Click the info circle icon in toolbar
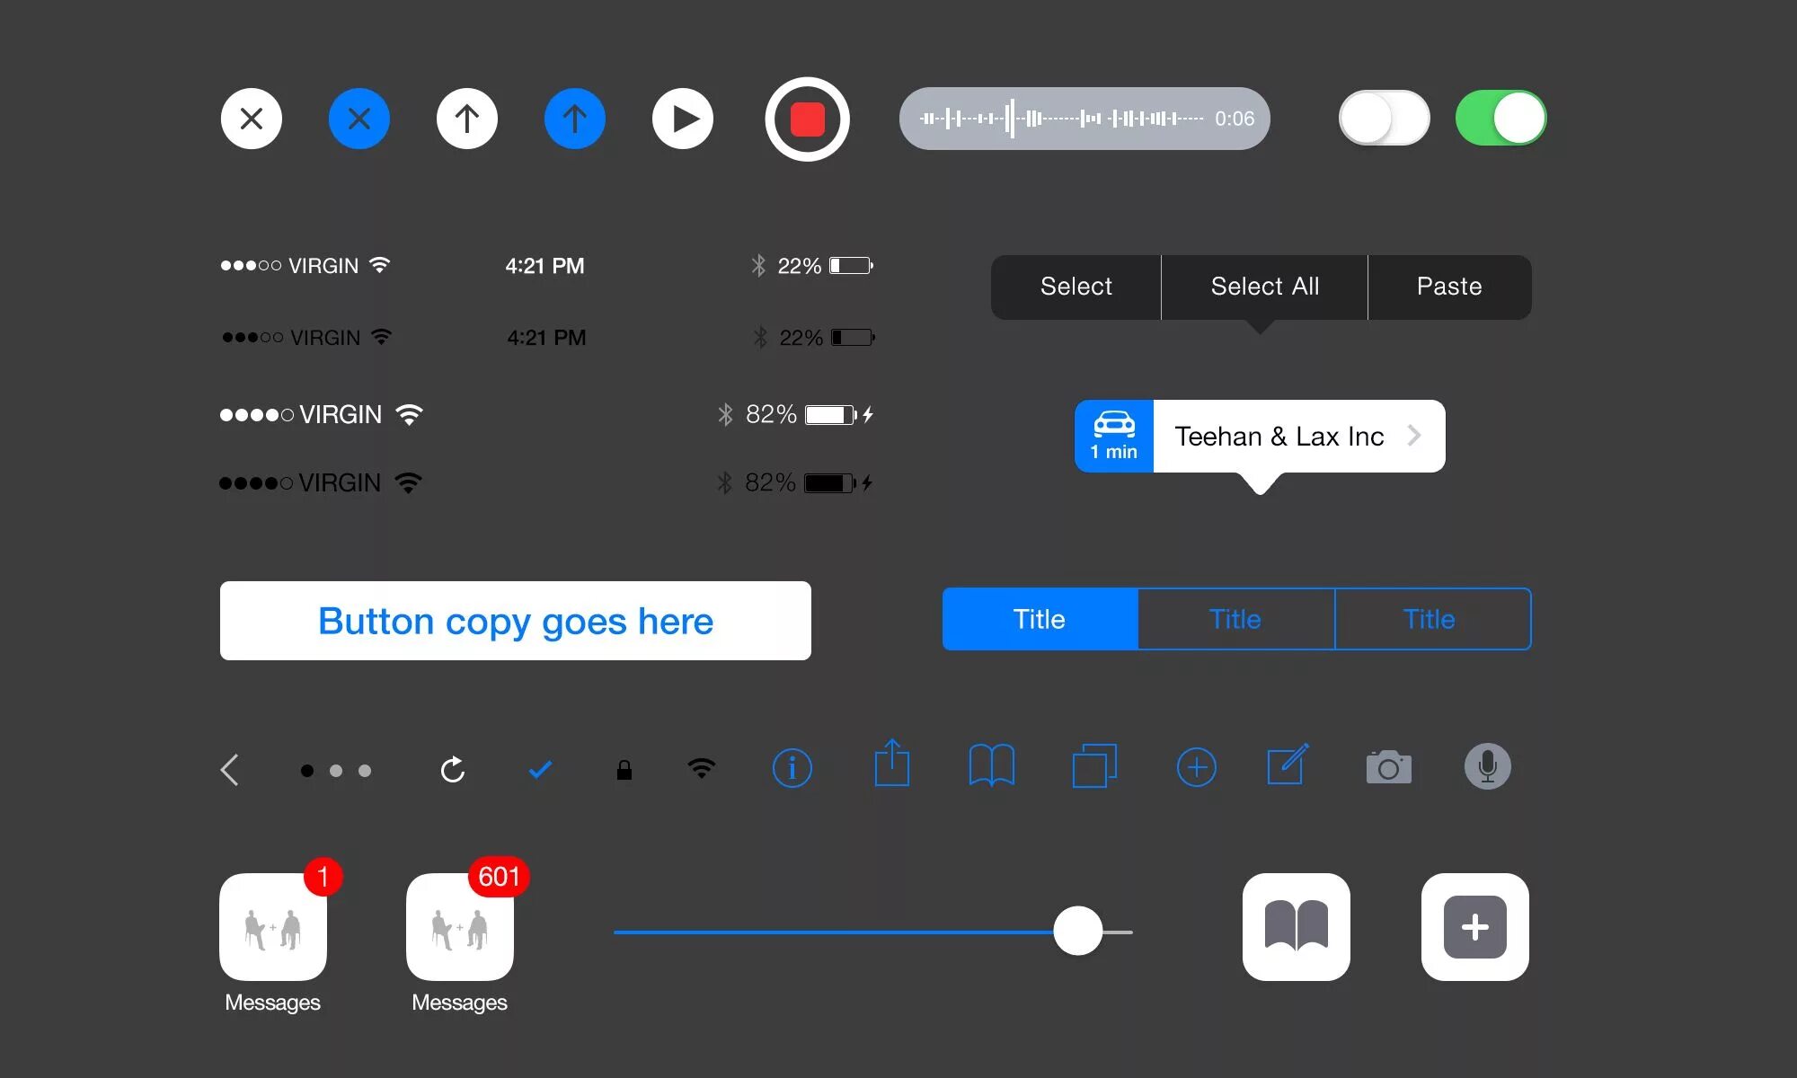Image resolution: width=1797 pixels, height=1078 pixels. pos(793,766)
